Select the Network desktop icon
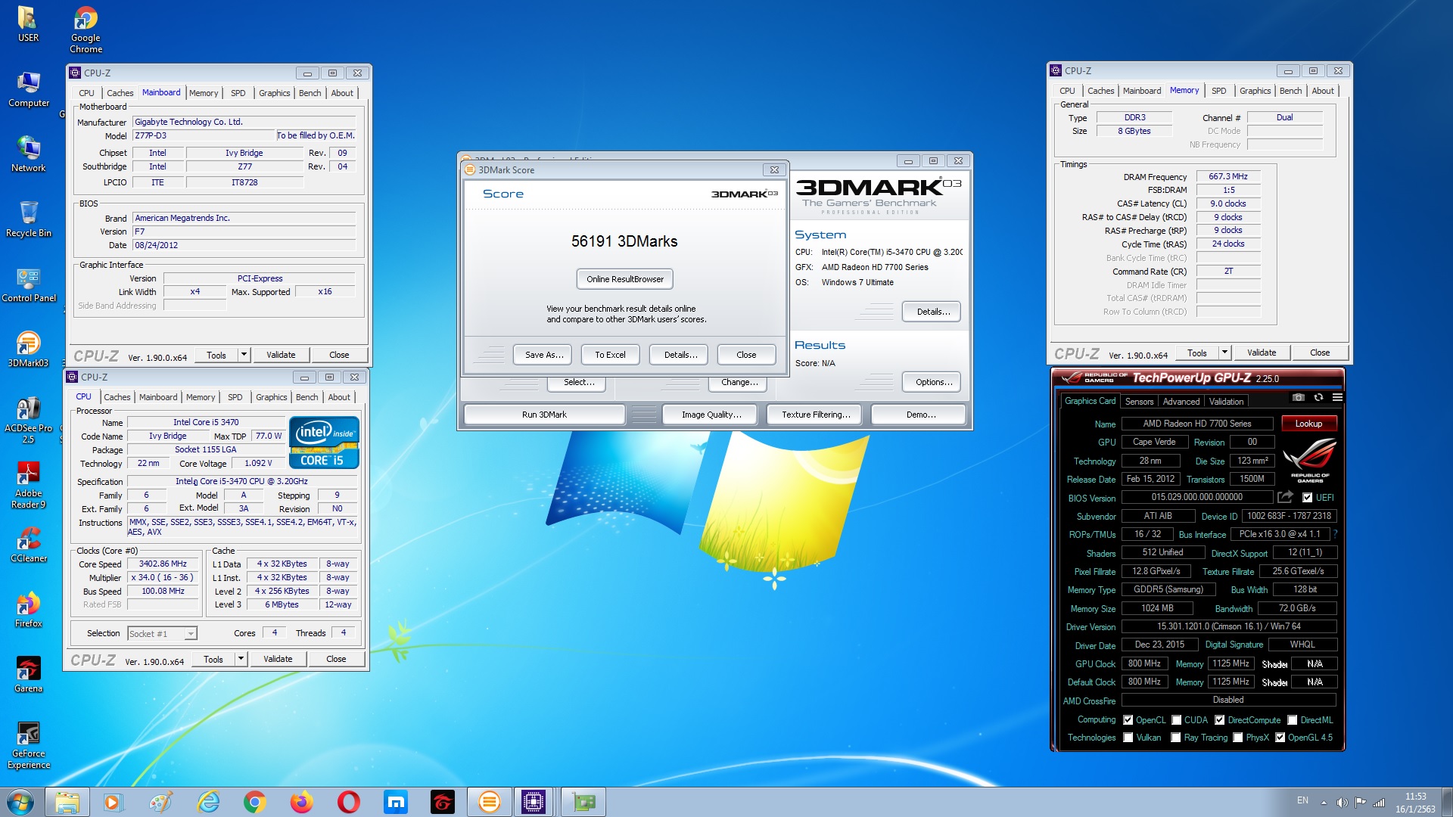Viewport: 1453px width, 817px height. click(x=28, y=154)
